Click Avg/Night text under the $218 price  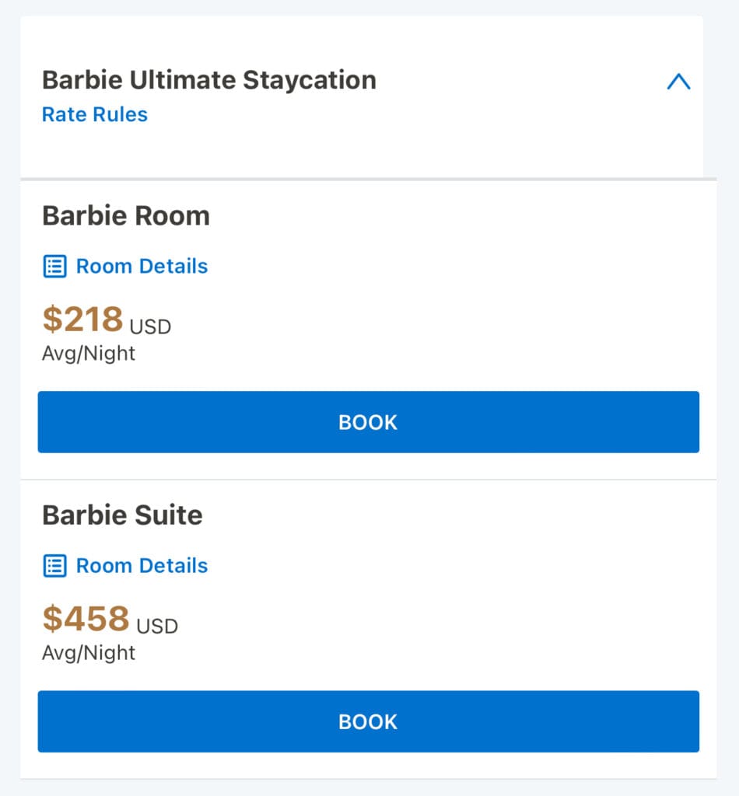[x=89, y=354]
